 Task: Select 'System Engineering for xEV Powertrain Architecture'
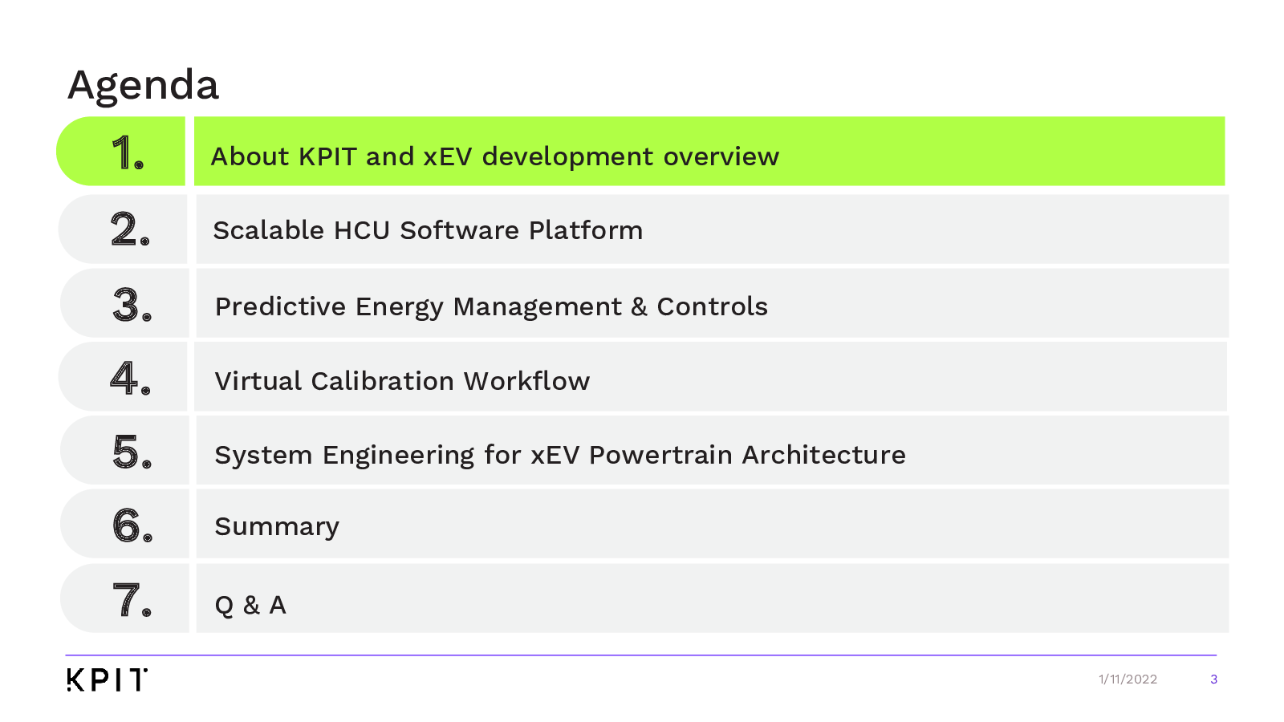click(560, 455)
